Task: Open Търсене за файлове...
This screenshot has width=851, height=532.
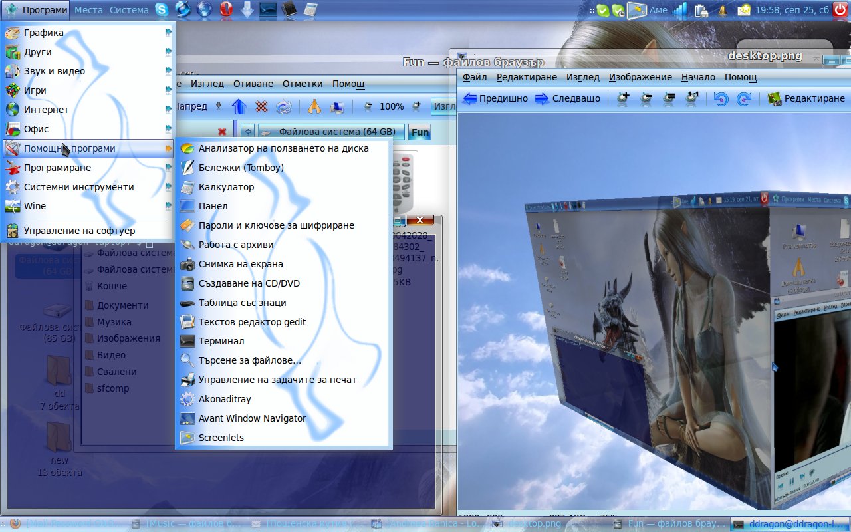Action: click(x=284, y=360)
